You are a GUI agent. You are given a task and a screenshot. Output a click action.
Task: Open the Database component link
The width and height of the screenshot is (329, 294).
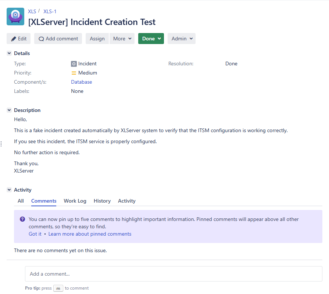point(81,82)
